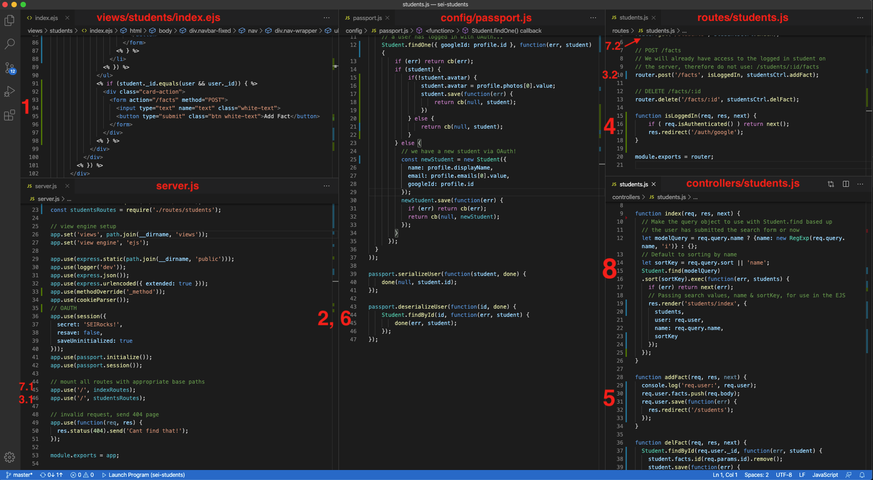Start Launch Program (sei-students) from status bar

click(143, 475)
